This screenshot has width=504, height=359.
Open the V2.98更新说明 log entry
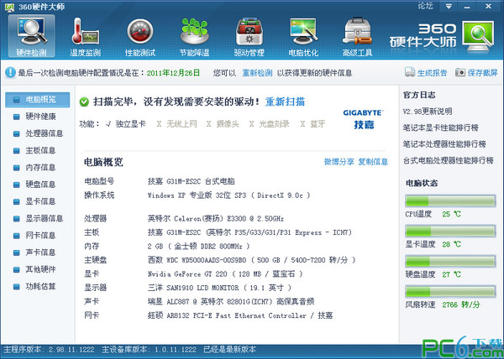tap(428, 111)
